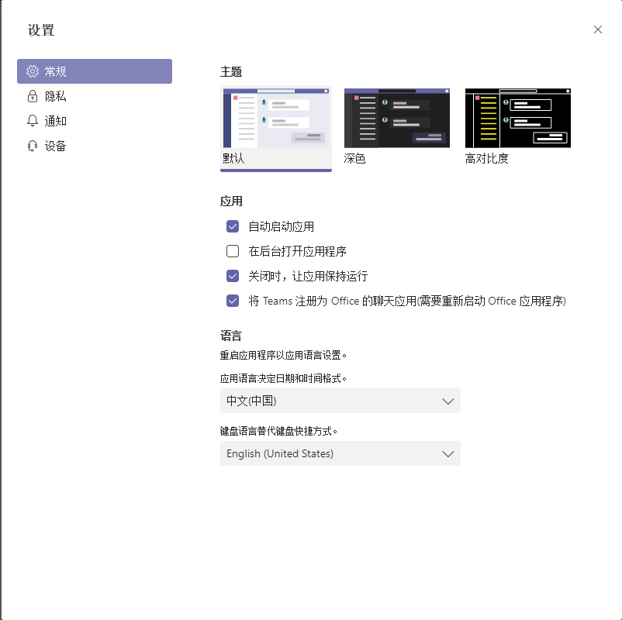Close the 设置 dialog with the X

click(x=598, y=29)
